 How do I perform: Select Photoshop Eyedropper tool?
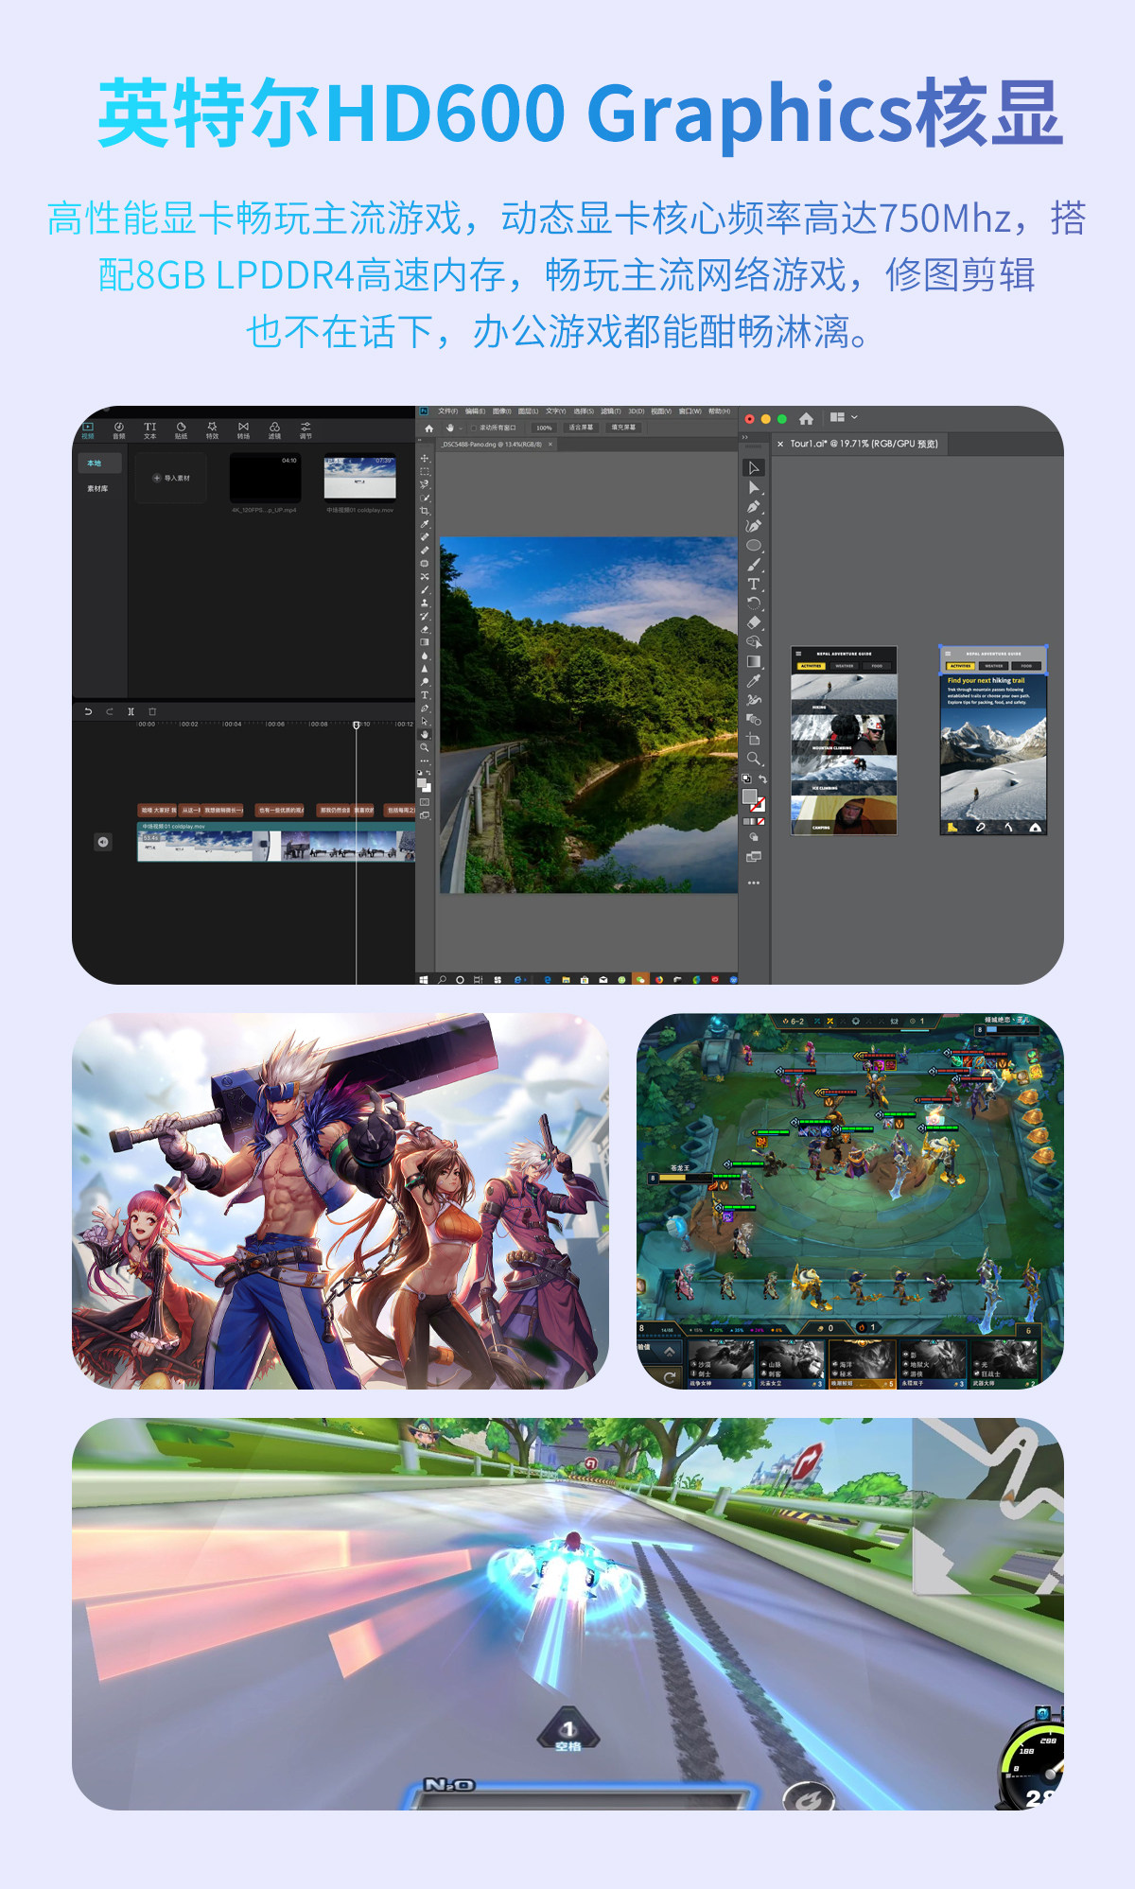(425, 524)
